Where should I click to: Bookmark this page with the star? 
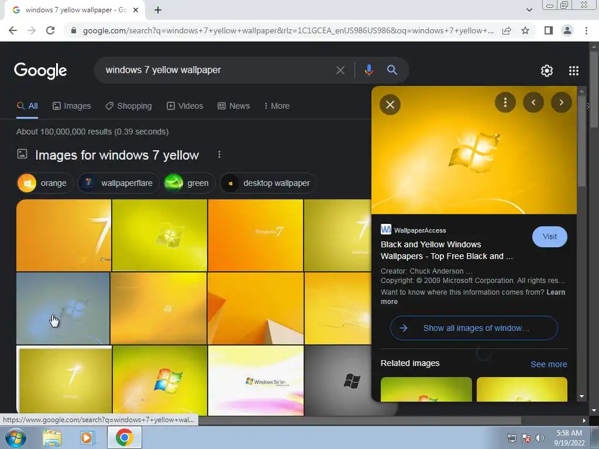point(525,30)
